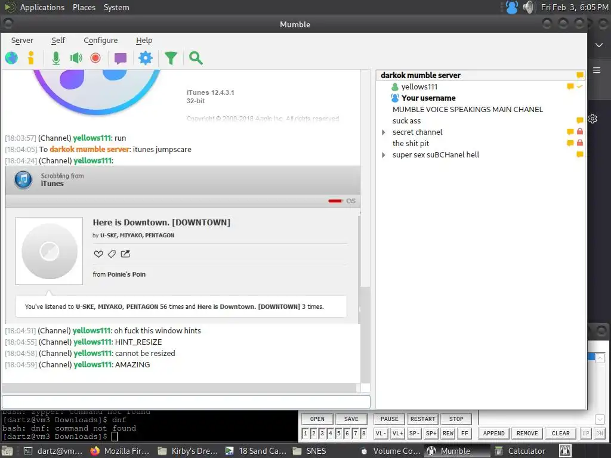Click darkok mumble server link in chat
611x458 pixels.
tap(90, 150)
